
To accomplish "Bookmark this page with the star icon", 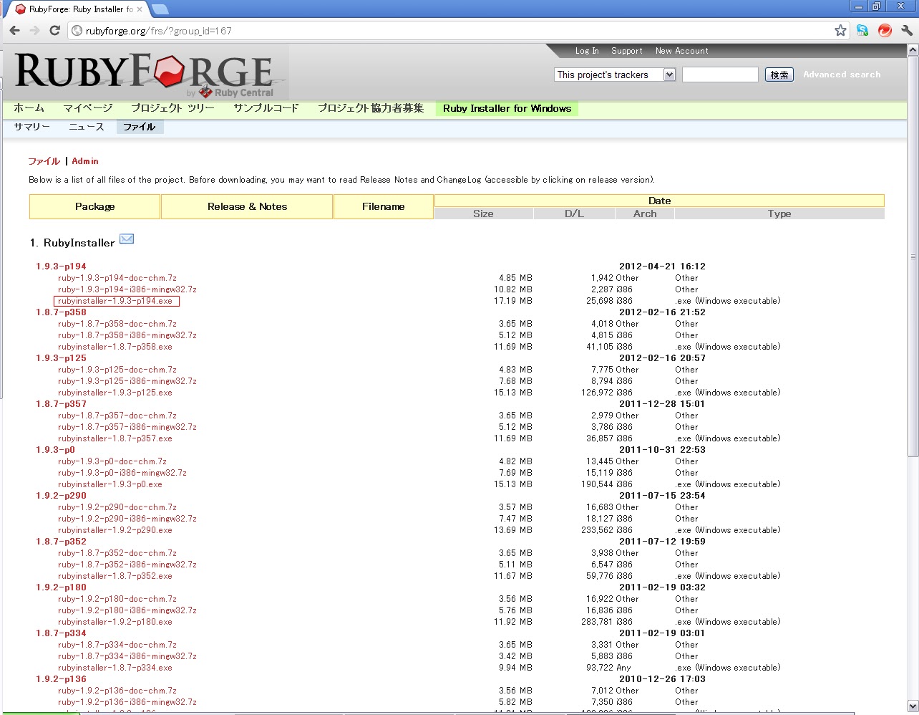I will pos(840,30).
